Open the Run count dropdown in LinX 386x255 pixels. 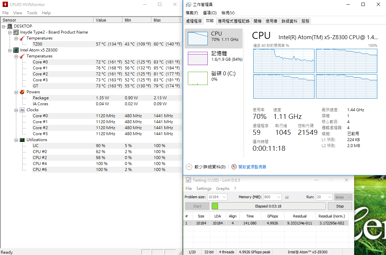click(x=330, y=197)
